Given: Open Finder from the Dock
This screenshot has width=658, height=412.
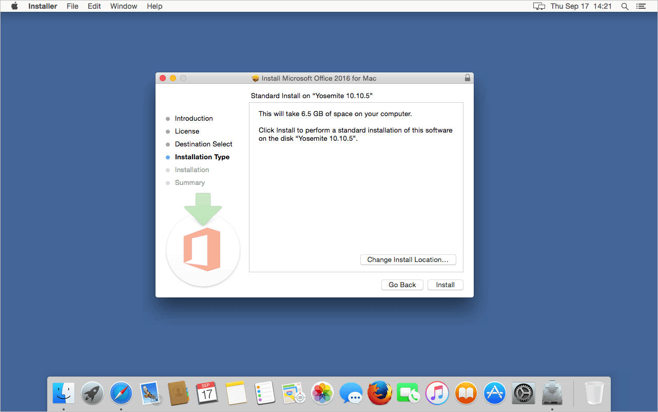Looking at the screenshot, I should click(x=64, y=394).
